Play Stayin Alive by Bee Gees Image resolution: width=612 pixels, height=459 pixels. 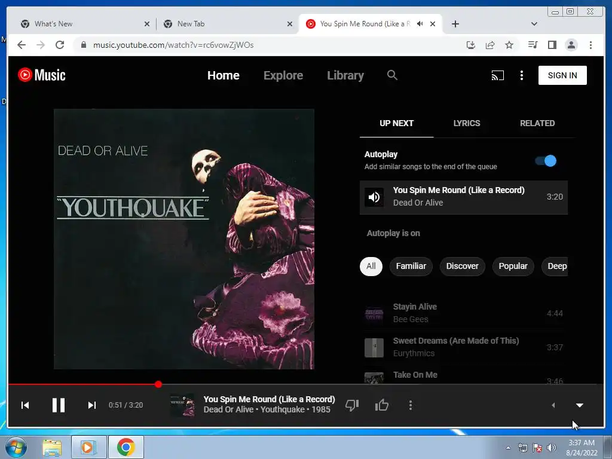pos(463,313)
